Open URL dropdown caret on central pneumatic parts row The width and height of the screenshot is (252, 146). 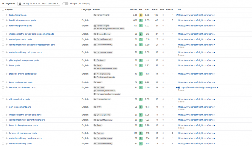[215, 39]
